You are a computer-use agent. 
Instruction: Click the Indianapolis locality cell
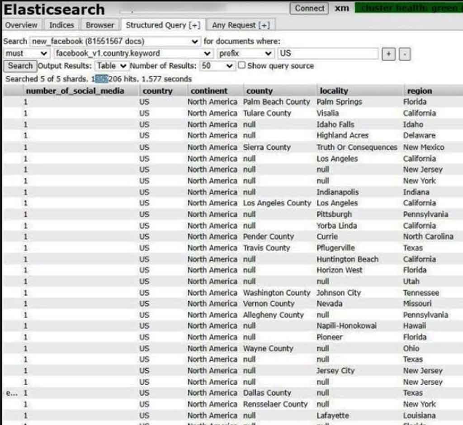(x=337, y=192)
